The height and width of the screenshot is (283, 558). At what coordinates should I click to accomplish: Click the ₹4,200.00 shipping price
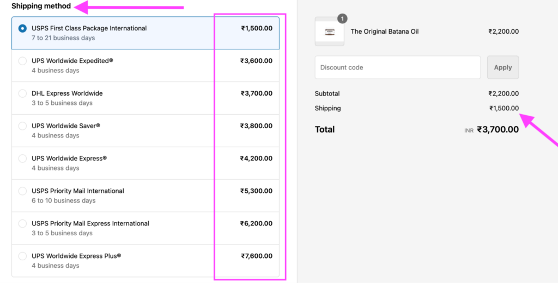click(x=256, y=159)
